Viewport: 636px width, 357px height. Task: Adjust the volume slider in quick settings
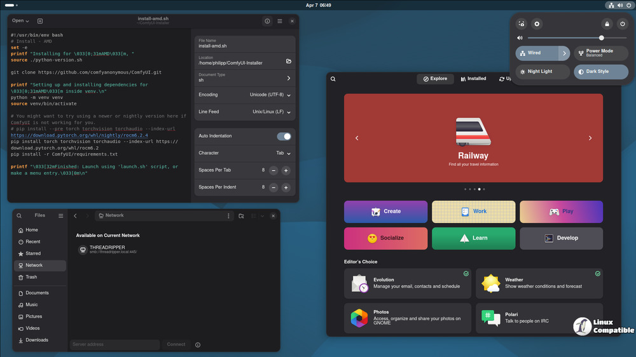pos(602,38)
